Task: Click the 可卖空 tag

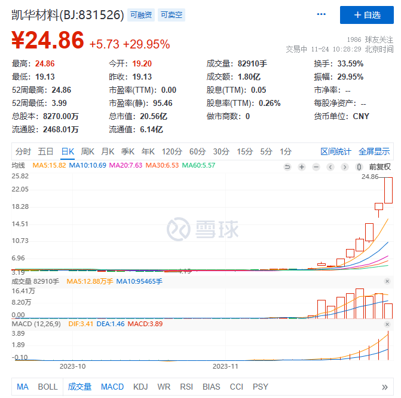Action: pyautogui.click(x=172, y=15)
